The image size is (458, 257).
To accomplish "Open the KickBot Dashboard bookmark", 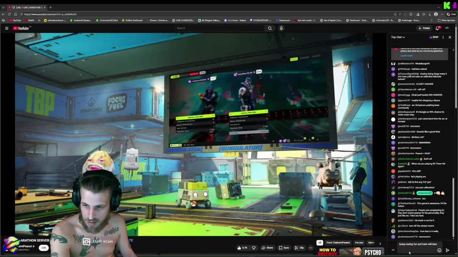I will click(x=132, y=20).
